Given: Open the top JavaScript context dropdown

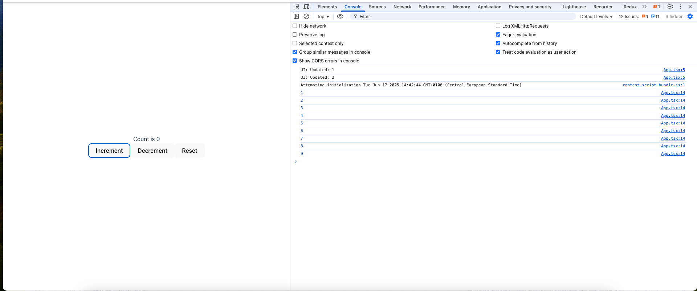Looking at the screenshot, I should click(323, 16).
